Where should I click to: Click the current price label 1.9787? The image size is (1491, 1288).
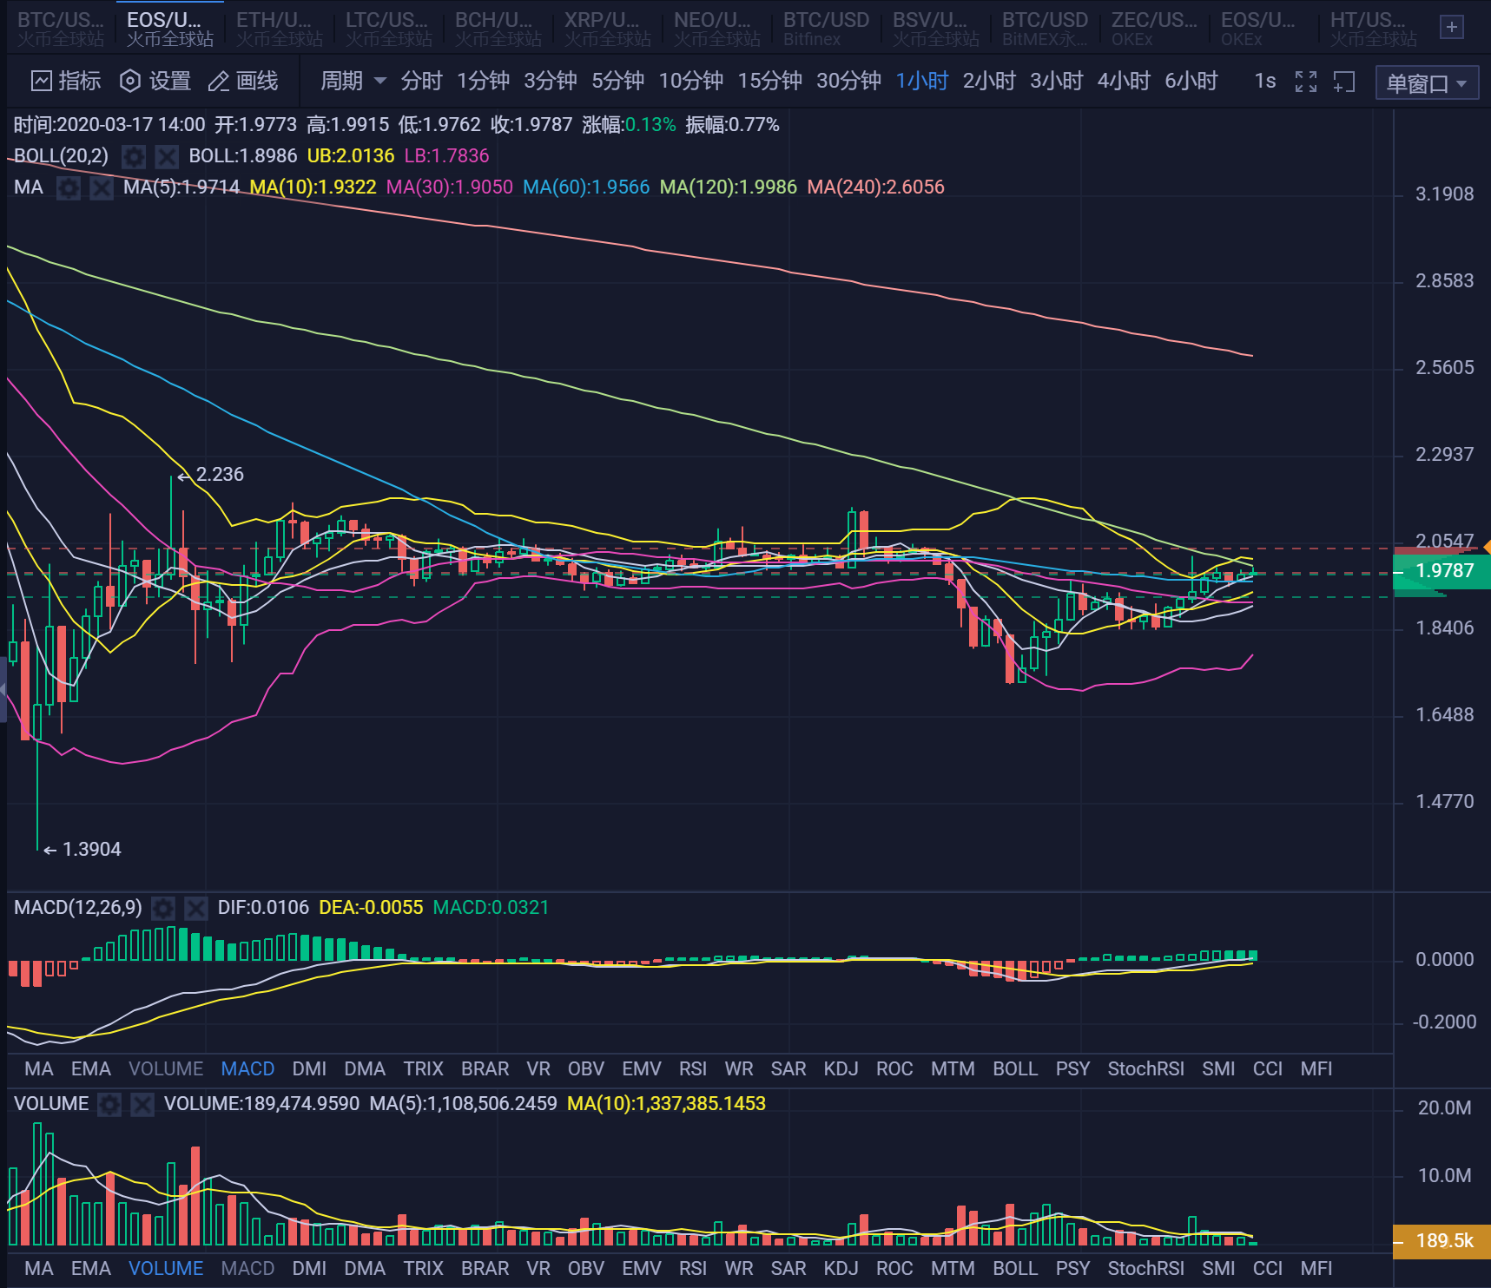pyautogui.click(x=1442, y=571)
